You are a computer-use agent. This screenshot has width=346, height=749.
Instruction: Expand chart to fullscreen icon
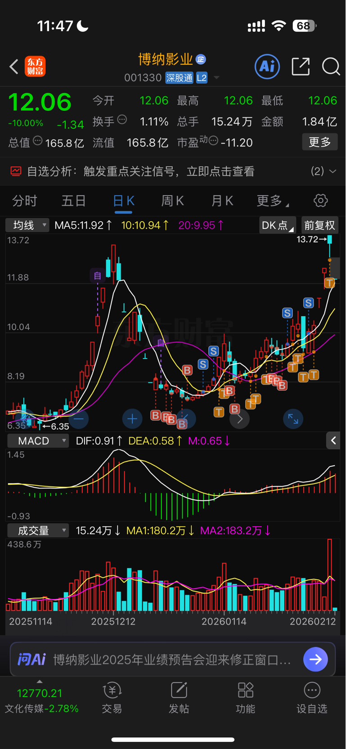[293, 419]
